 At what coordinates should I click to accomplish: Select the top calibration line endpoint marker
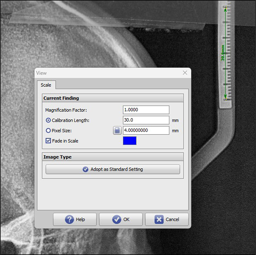[x=226, y=7]
